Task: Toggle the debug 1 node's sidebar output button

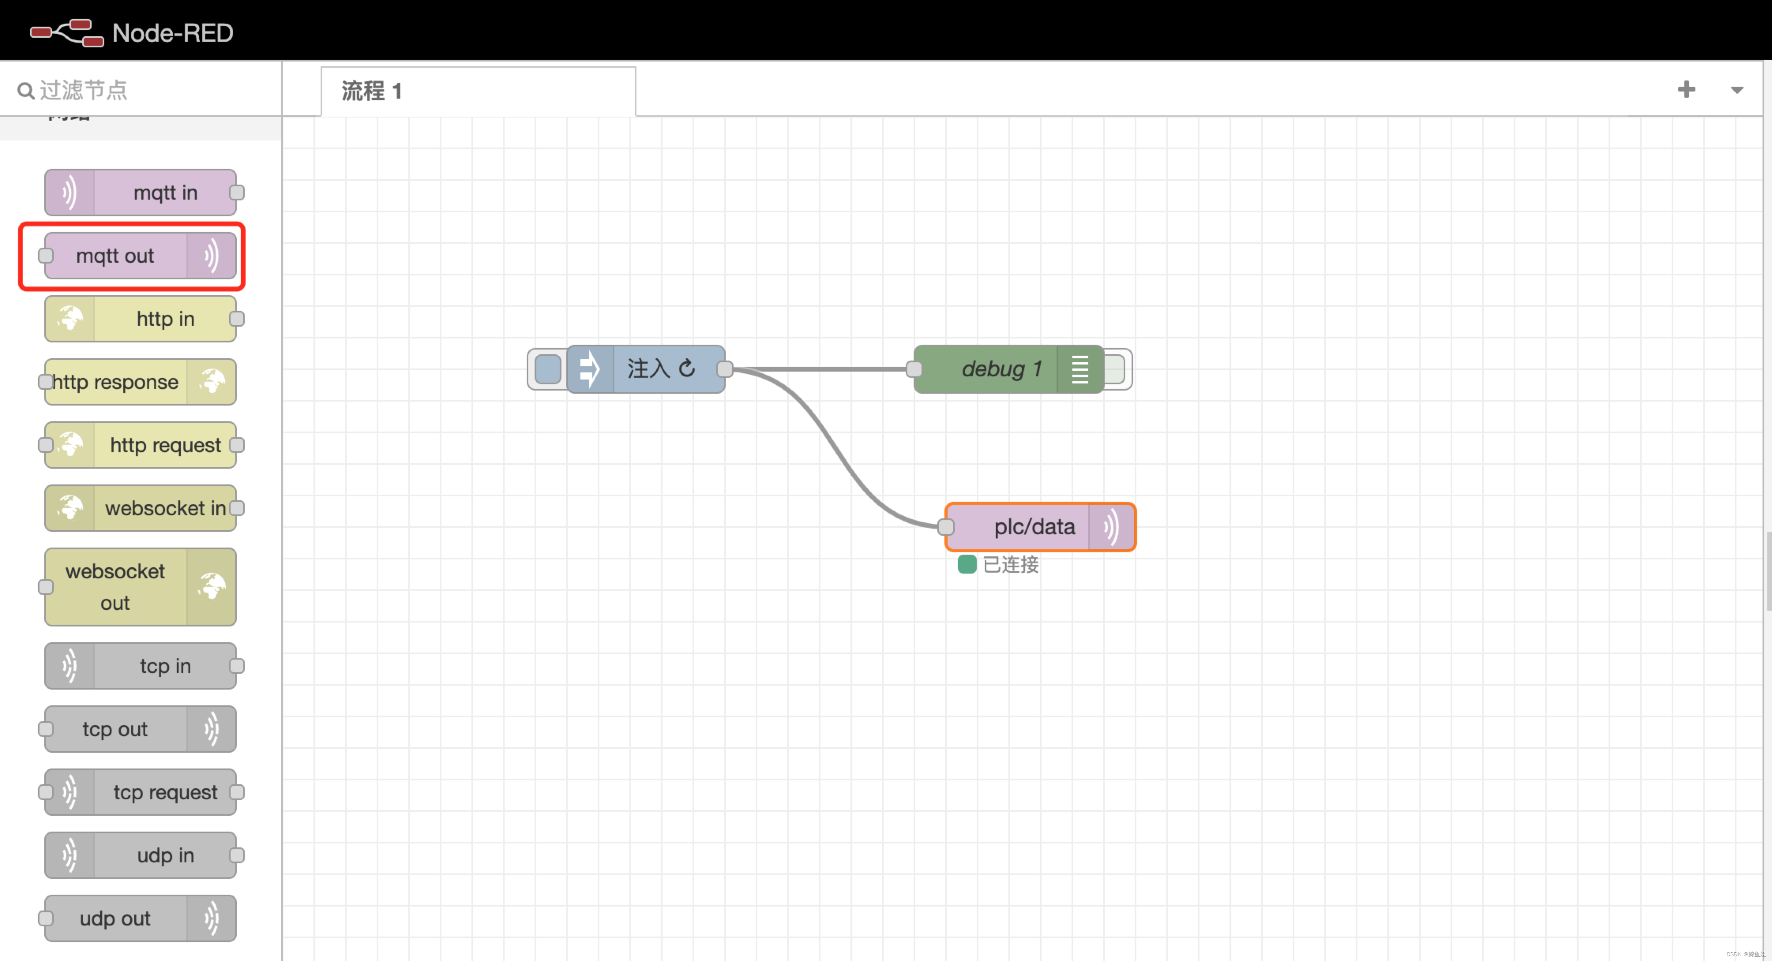Action: pos(1114,369)
